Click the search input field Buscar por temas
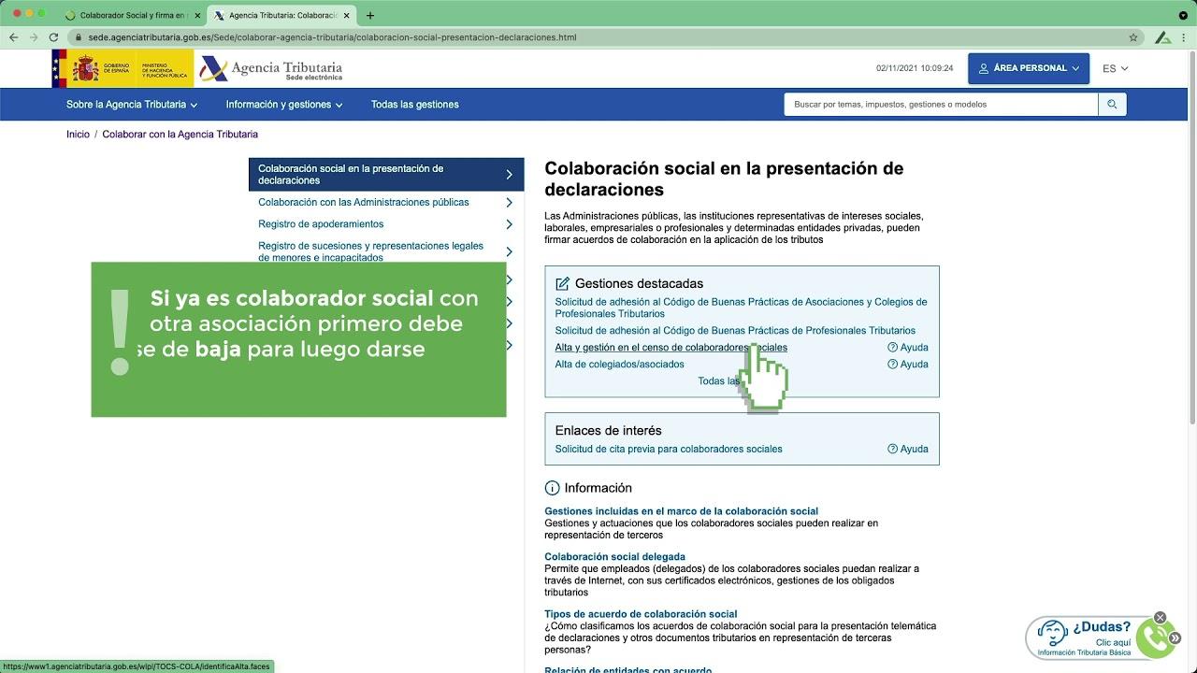The height and width of the screenshot is (673, 1197). point(935,104)
